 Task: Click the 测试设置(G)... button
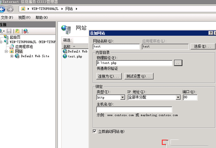pos(139,76)
